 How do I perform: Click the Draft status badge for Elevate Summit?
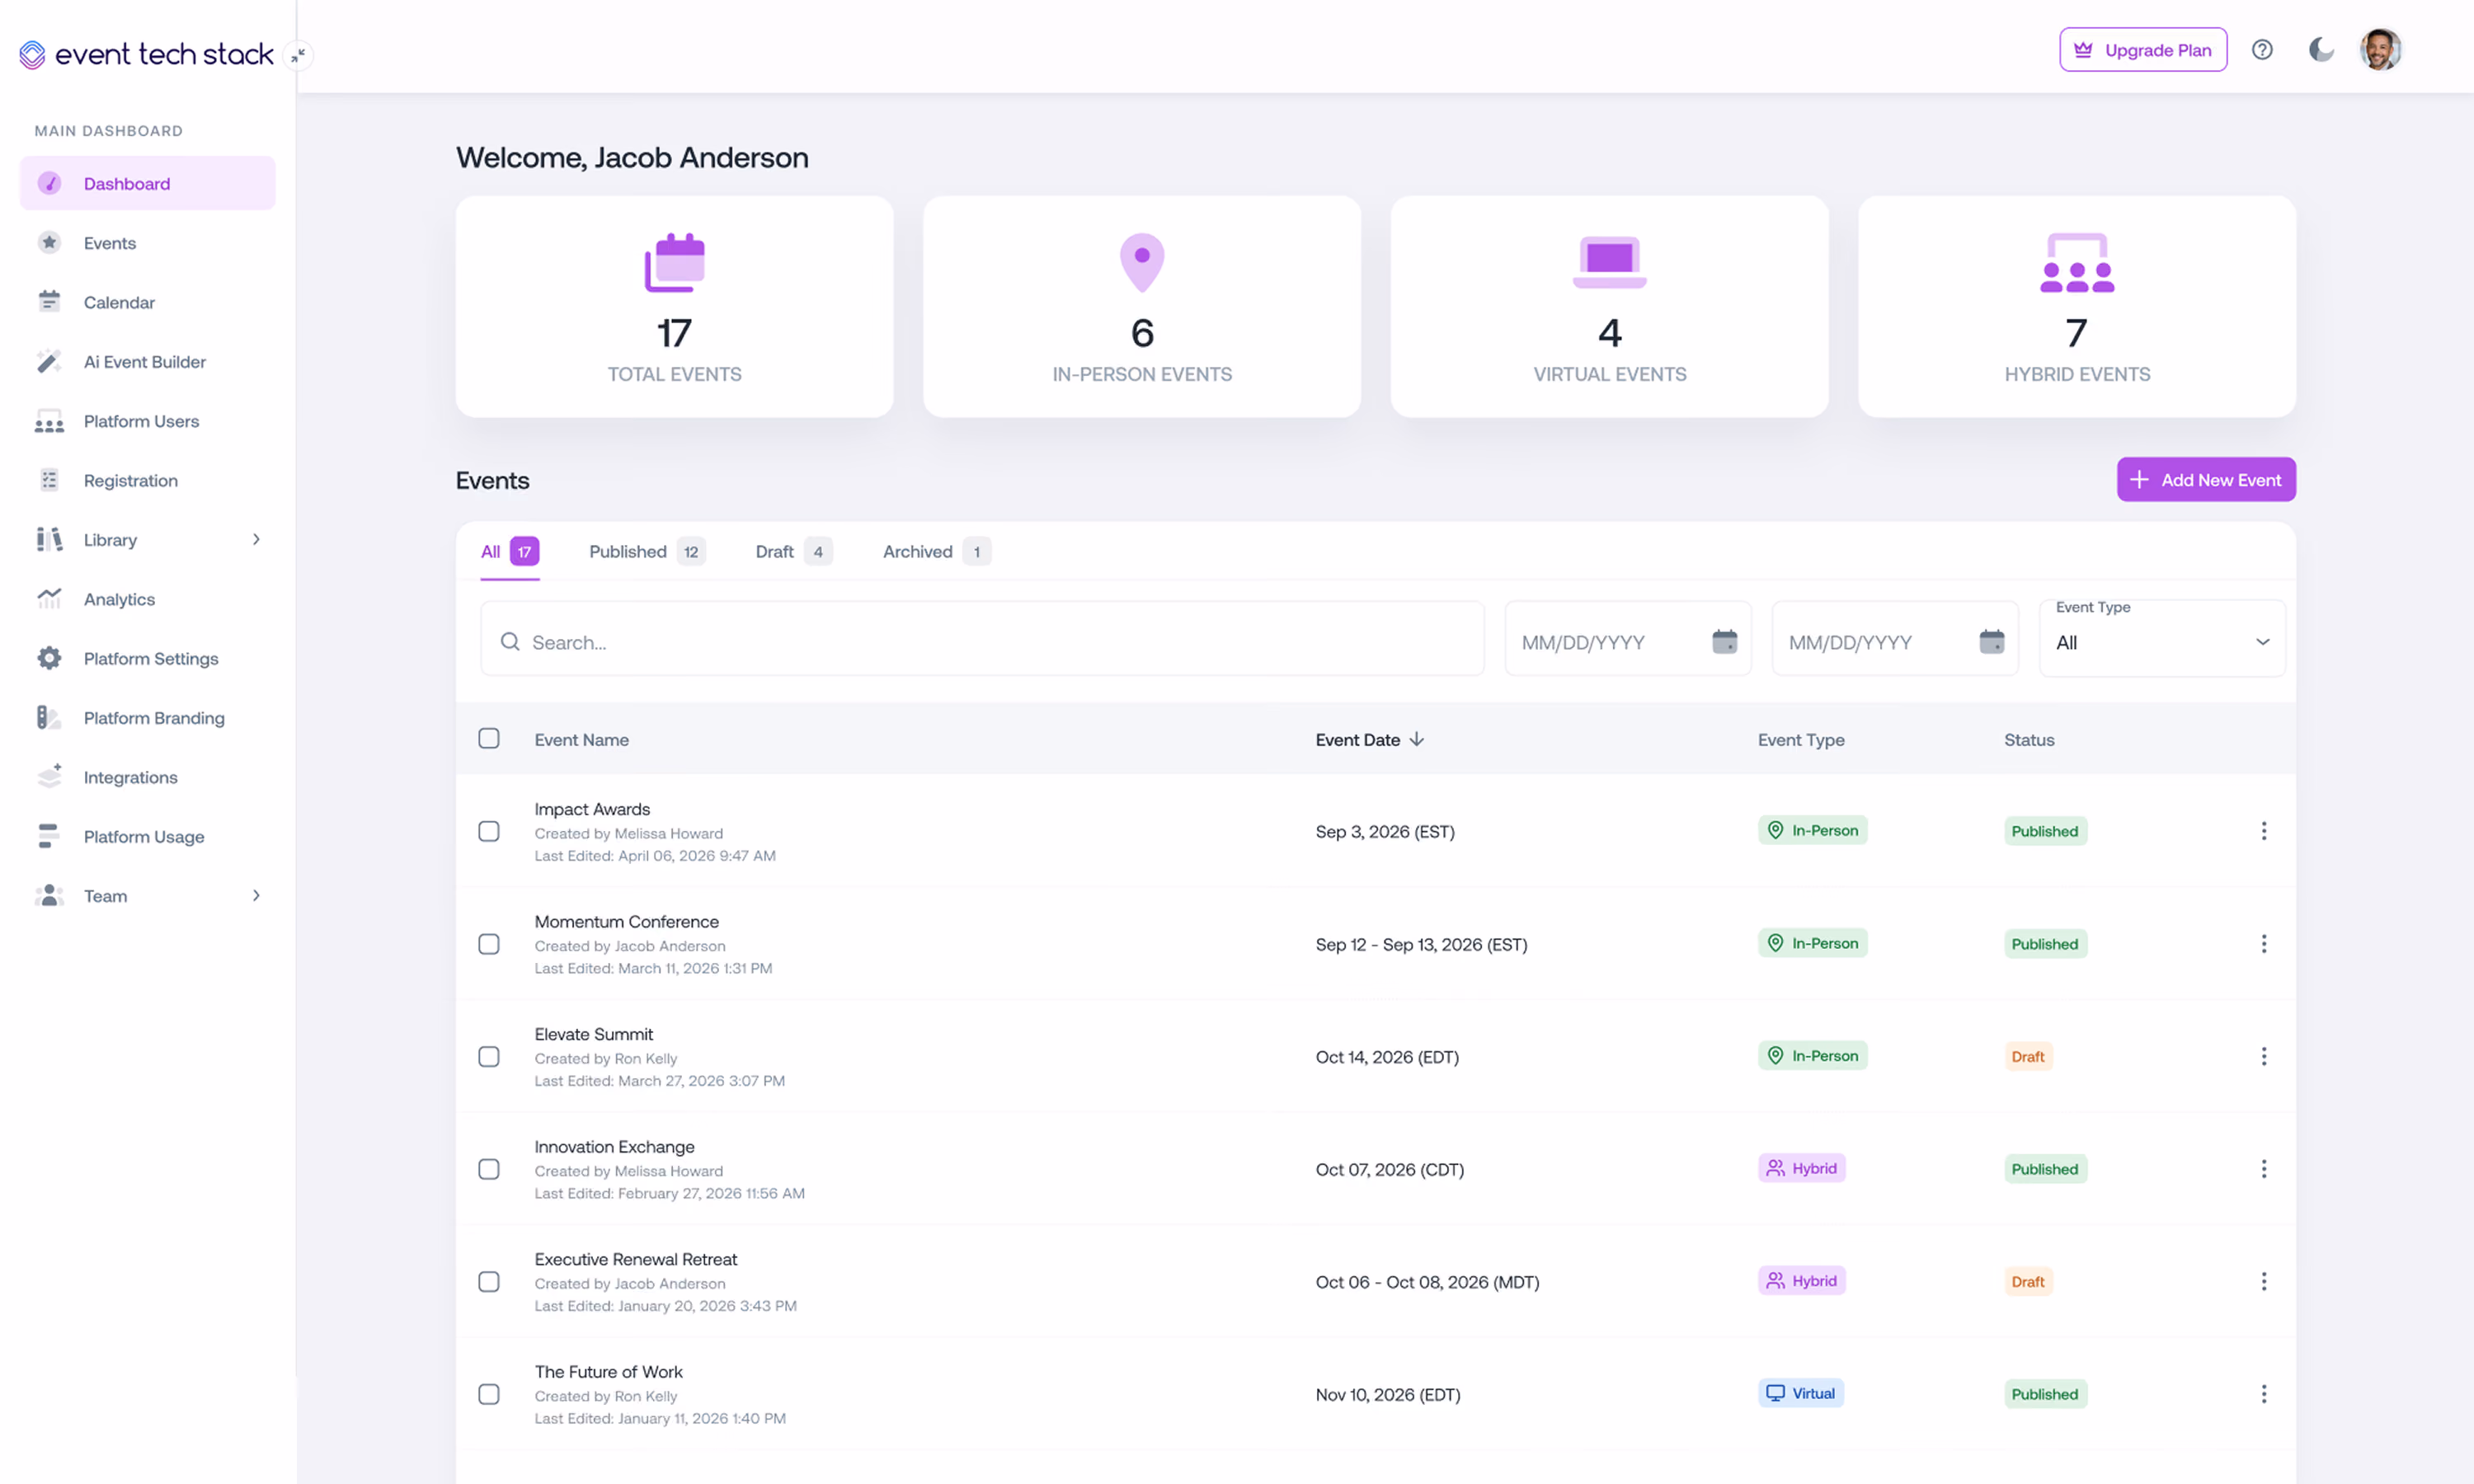point(2028,1056)
